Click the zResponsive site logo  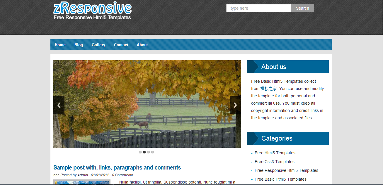click(92, 8)
